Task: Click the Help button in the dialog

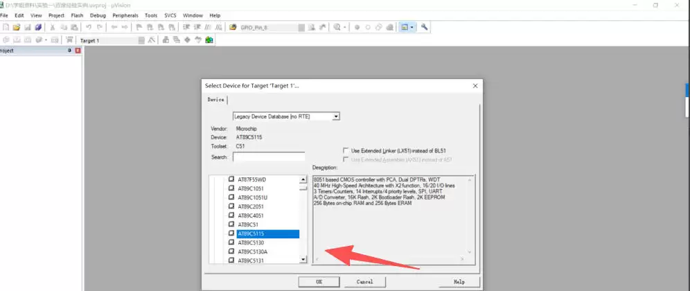Action: click(x=459, y=282)
